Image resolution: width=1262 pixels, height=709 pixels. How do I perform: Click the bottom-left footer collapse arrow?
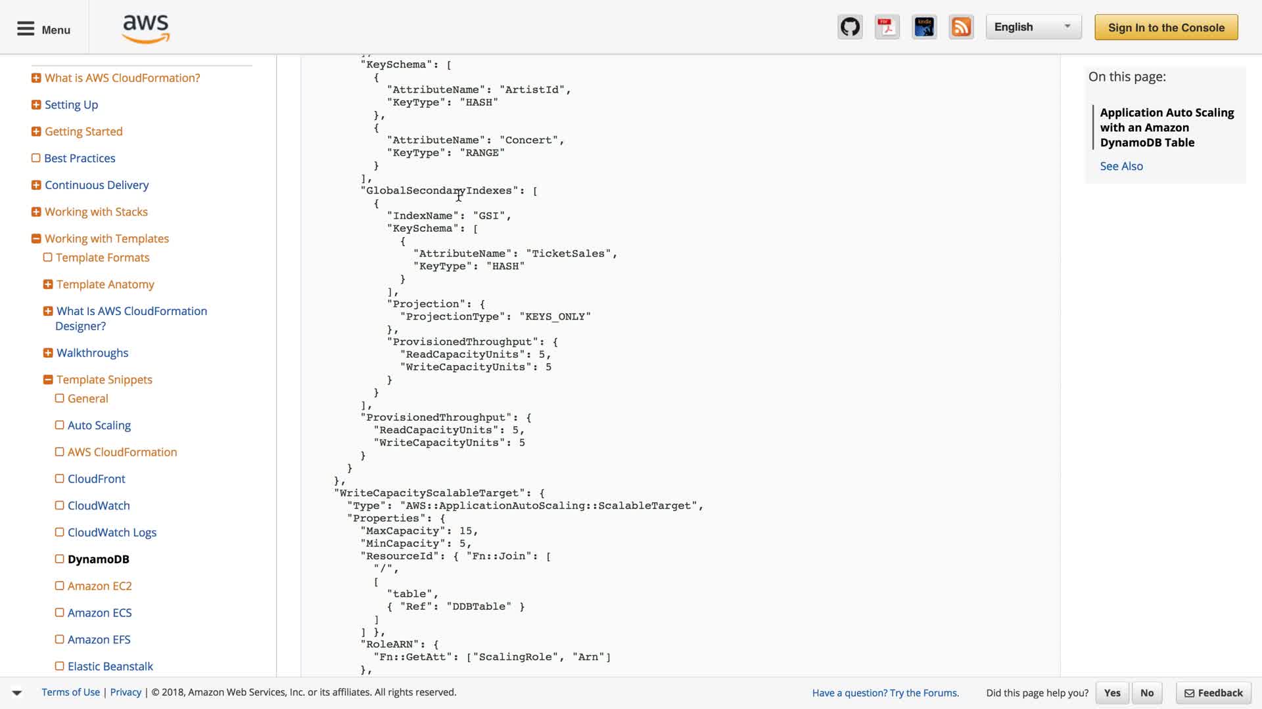pyautogui.click(x=17, y=693)
